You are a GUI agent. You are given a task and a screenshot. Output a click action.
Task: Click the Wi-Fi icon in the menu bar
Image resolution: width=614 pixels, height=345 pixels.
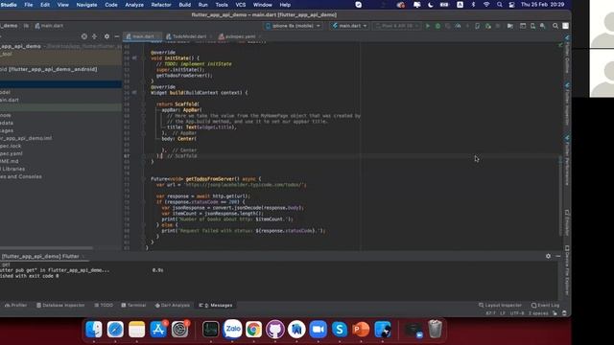coord(486,5)
